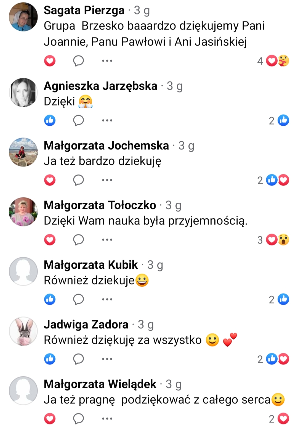Click comment bubble under Małgorzata Tołoczko's comment
This screenshot has height=428, width=298.
[78, 240]
